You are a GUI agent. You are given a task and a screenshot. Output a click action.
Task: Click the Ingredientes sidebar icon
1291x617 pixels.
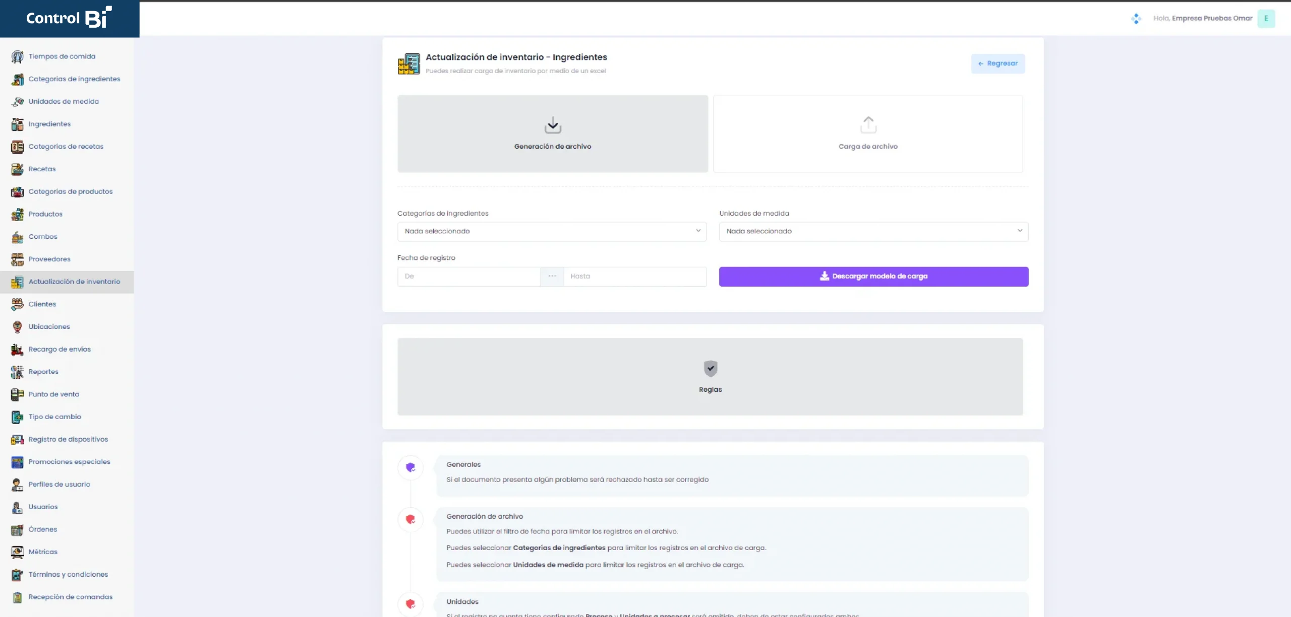pyautogui.click(x=17, y=124)
